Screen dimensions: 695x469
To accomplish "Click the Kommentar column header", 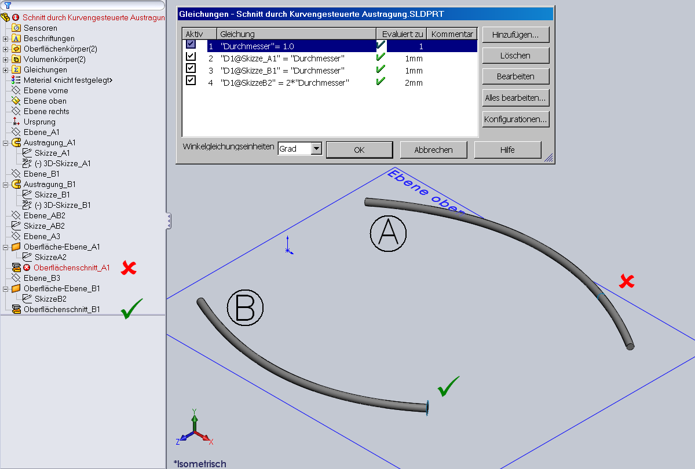I will pos(452,34).
